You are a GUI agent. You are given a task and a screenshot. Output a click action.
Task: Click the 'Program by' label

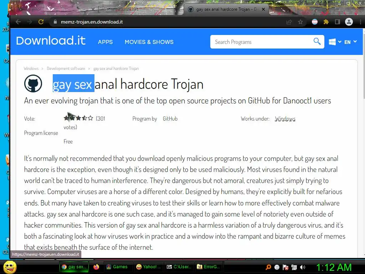pyautogui.click(x=145, y=118)
